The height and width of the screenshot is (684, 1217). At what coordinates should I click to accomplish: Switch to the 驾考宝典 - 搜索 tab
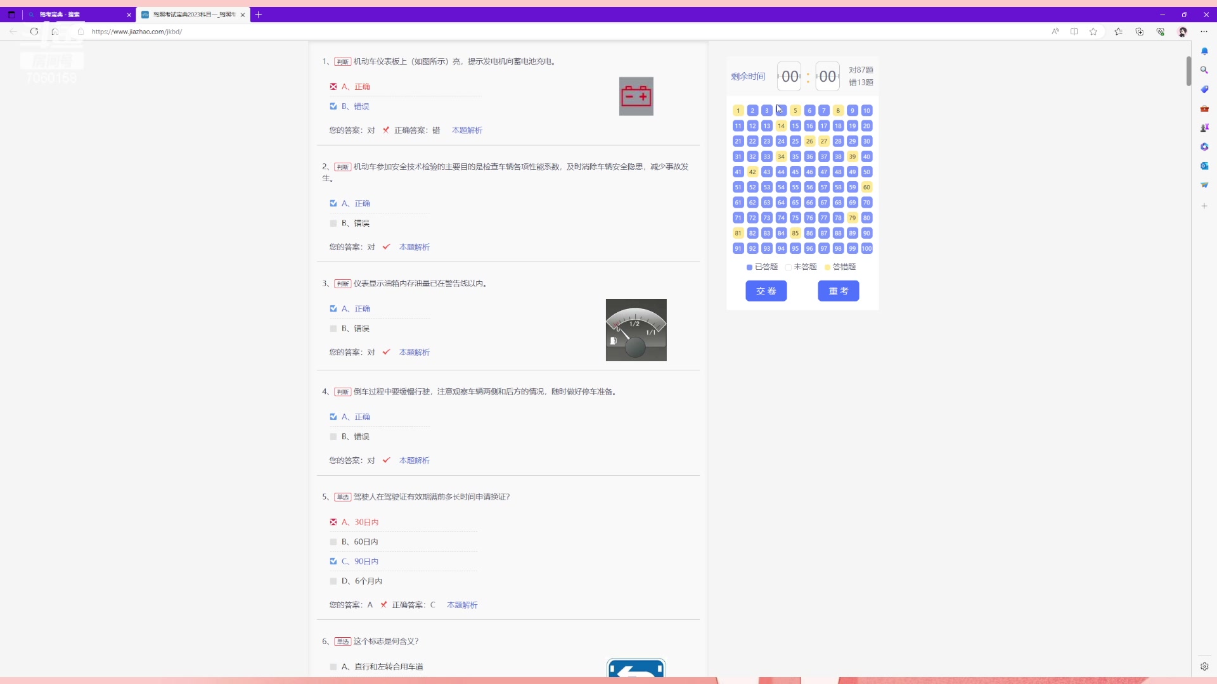pyautogui.click(x=79, y=15)
